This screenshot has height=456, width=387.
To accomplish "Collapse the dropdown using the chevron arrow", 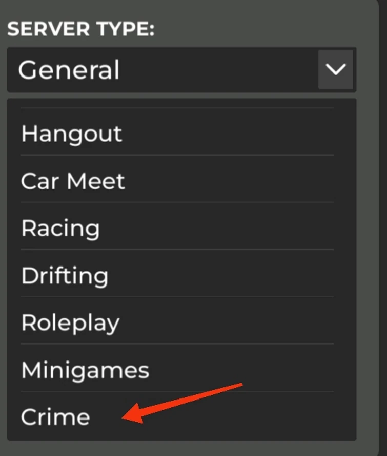I will (336, 70).
